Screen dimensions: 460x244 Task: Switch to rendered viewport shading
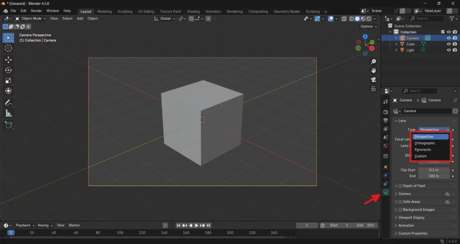tap(369, 18)
